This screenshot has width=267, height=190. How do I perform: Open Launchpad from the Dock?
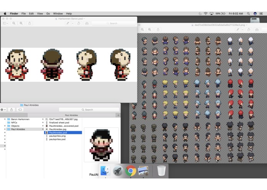coord(118,171)
